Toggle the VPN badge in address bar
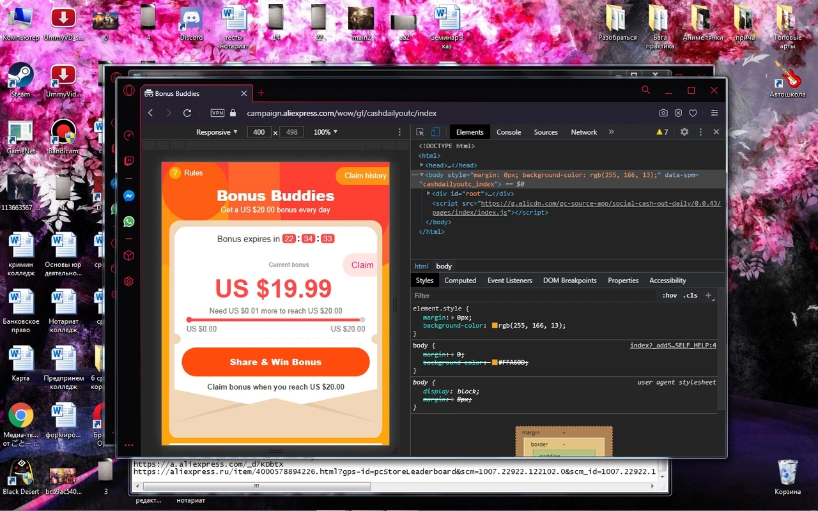The height and width of the screenshot is (511, 818). click(x=217, y=113)
